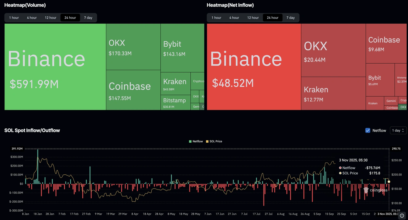Click the tallest green bar near 18 Jan
The height and width of the screenshot is (220, 408).
pyautogui.click(x=38, y=164)
